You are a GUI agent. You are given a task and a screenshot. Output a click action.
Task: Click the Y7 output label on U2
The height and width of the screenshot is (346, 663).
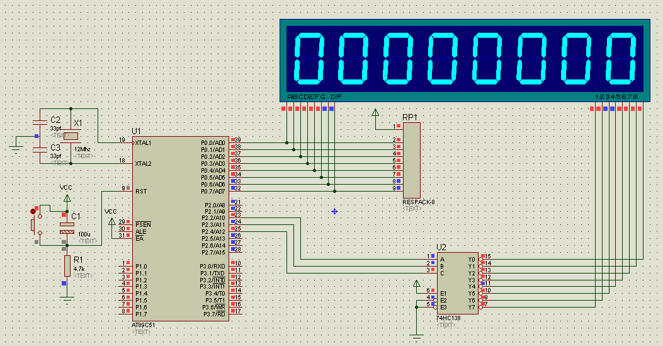(x=472, y=307)
